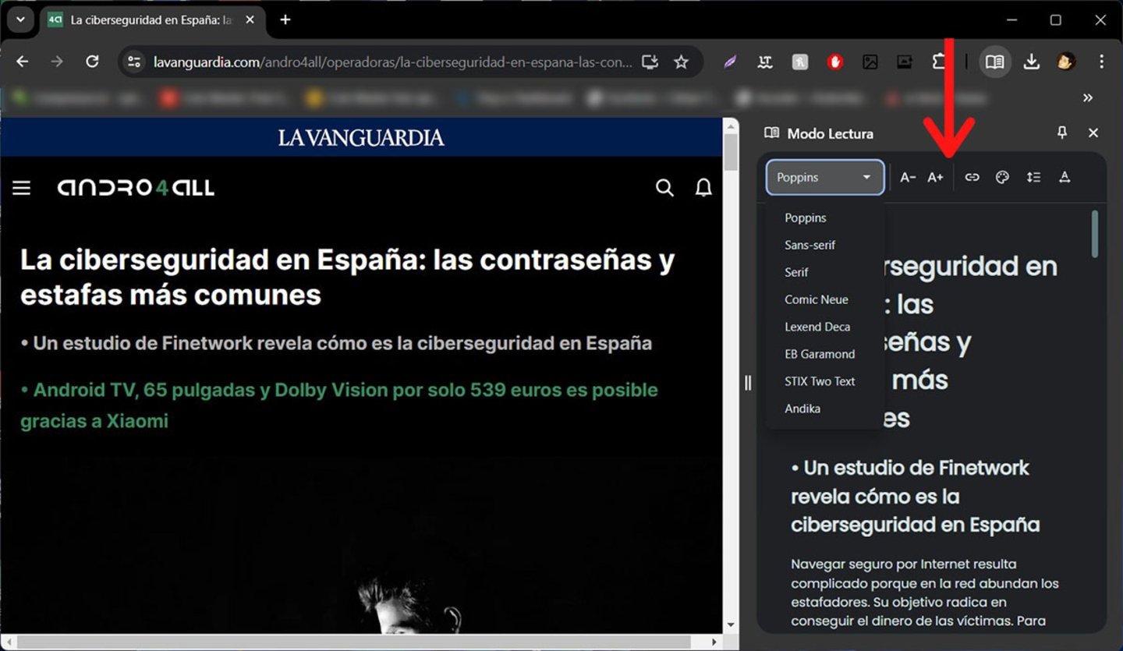Open the Poppins font dropdown
The height and width of the screenshot is (651, 1123).
coord(825,177)
